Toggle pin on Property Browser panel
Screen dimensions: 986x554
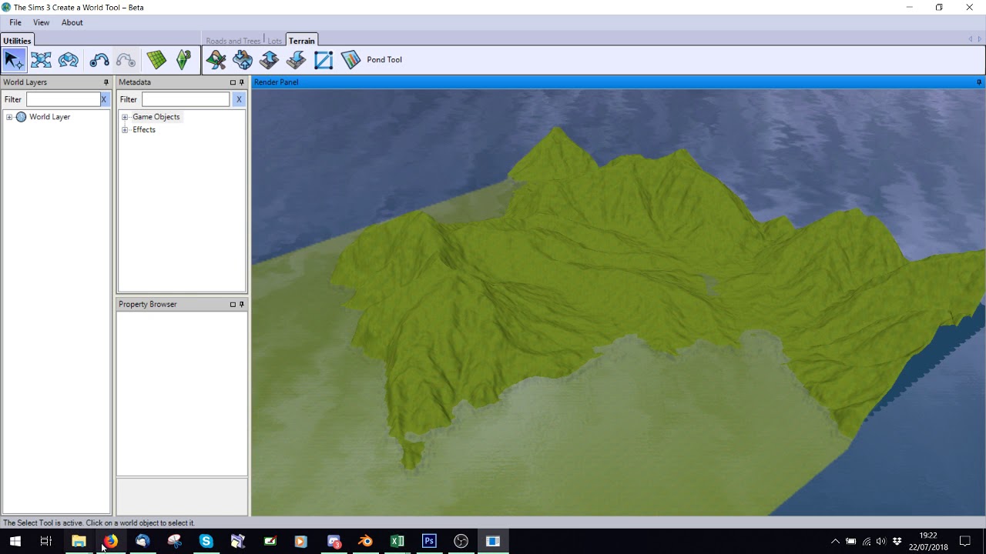[242, 305]
